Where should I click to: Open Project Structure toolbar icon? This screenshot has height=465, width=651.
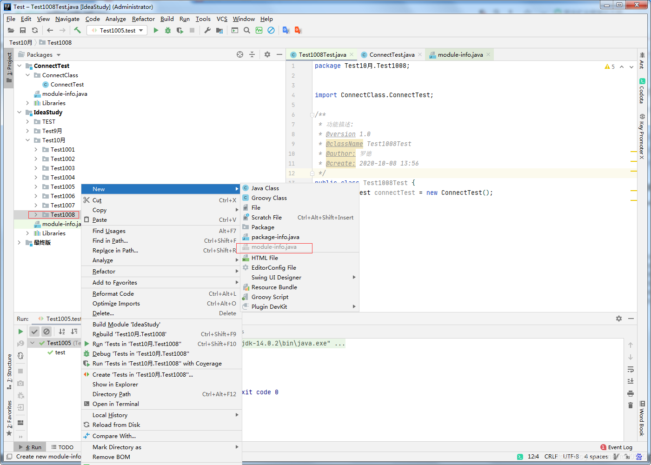point(219,30)
